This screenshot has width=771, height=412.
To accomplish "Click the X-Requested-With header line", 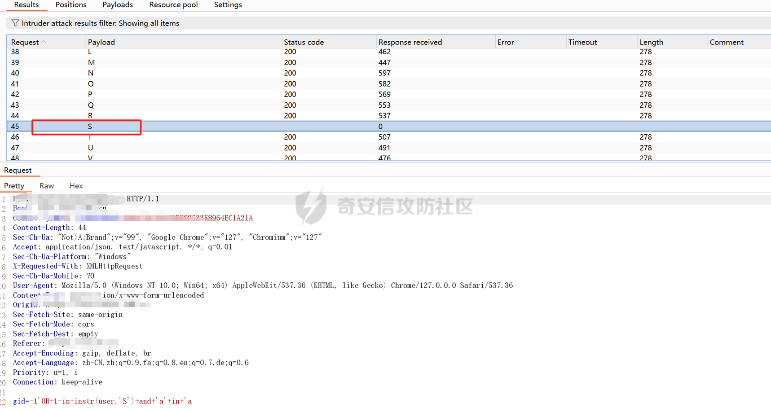I will point(78,266).
